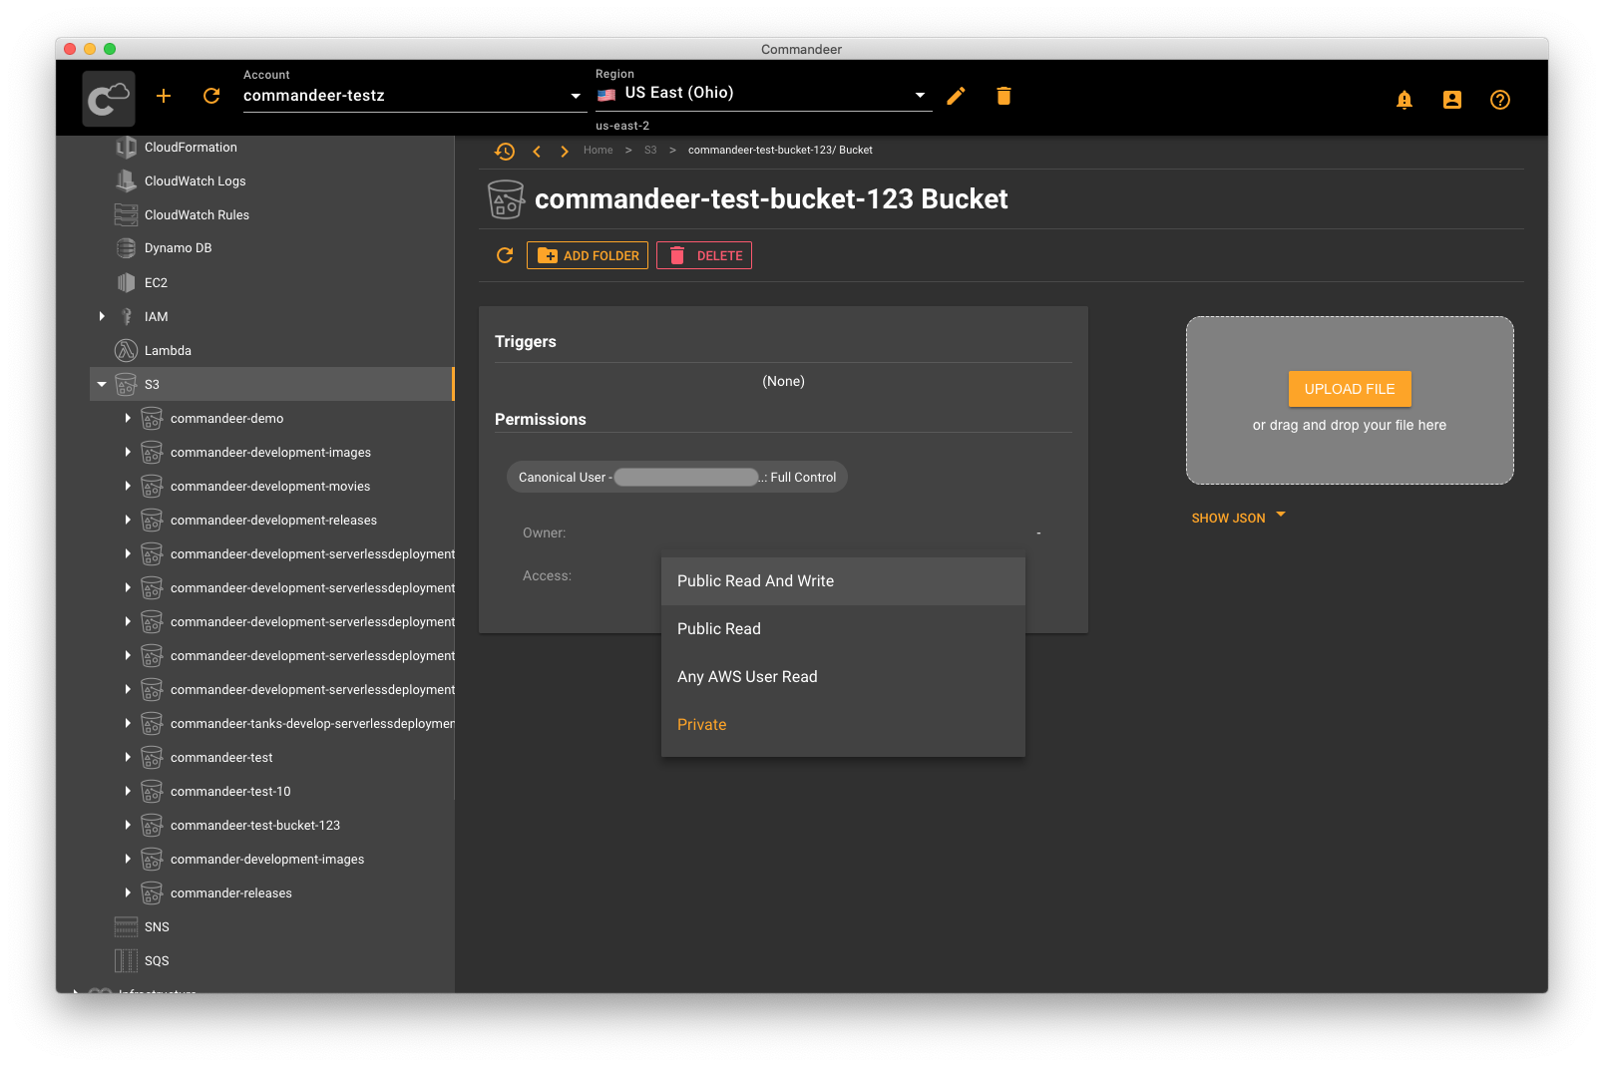Click the breadcrumb text commandeer-test-bucket-123/ Bucket
The height and width of the screenshot is (1067, 1604).
point(780,151)
